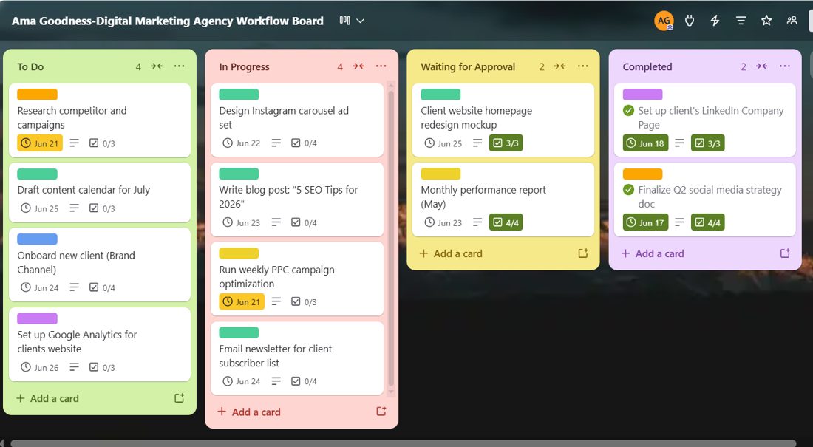Create Completed card from template icon
The image size is (813, 447).
[x=785, y=253]
